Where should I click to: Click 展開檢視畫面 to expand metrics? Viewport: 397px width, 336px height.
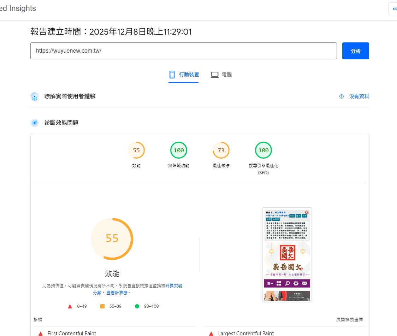tap(349, 319)
